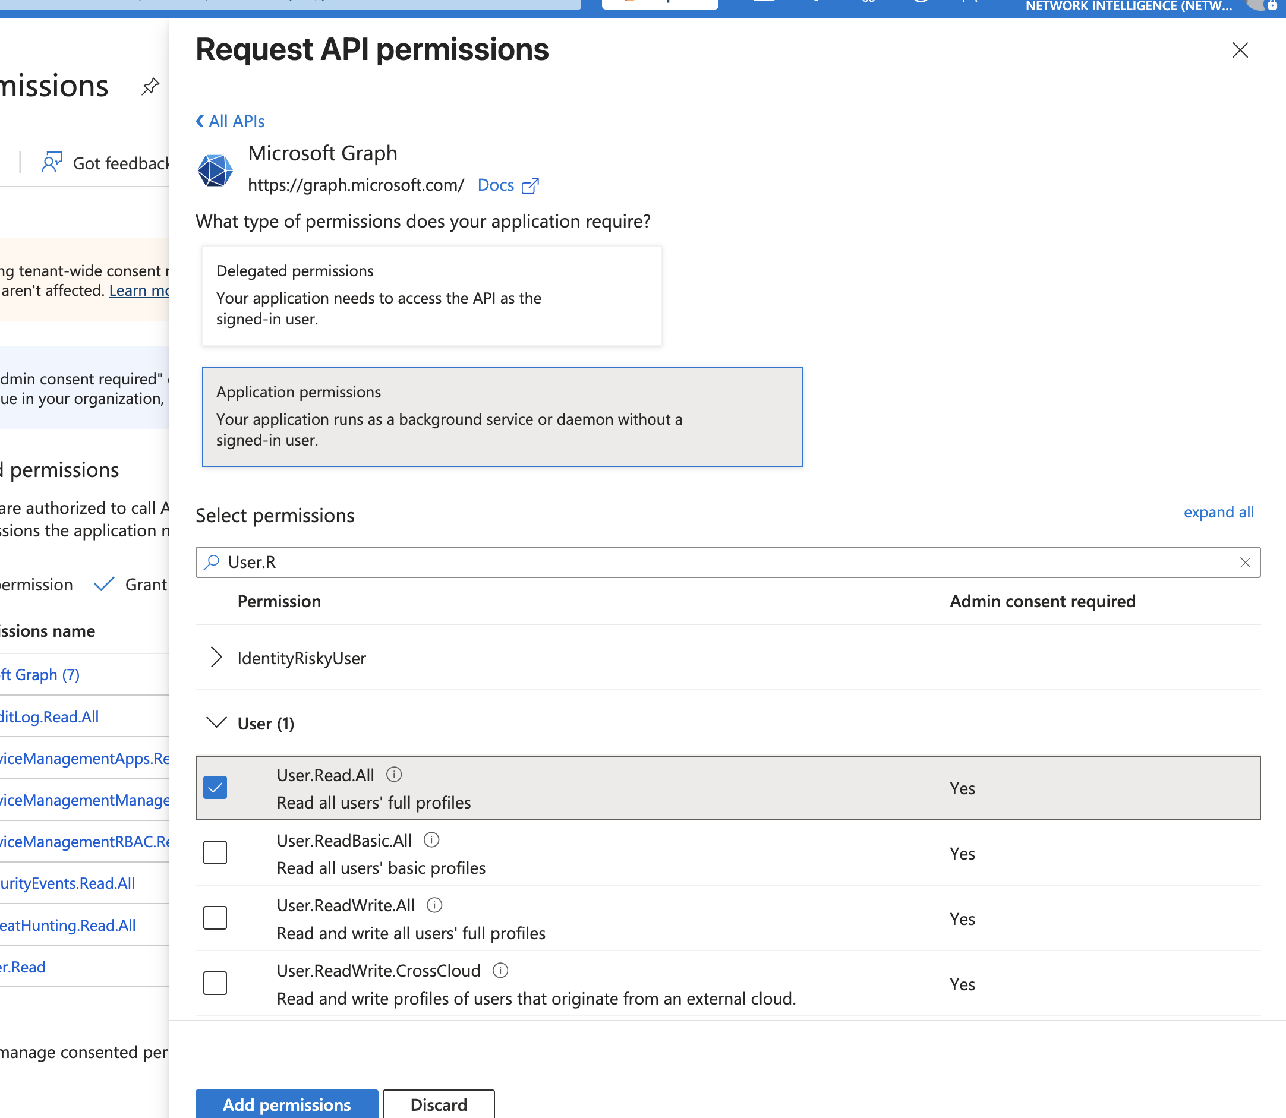This screenshot has width=1286, height=1118.
Task: Click the Got feedback person icon
Action: click(52, 163)
